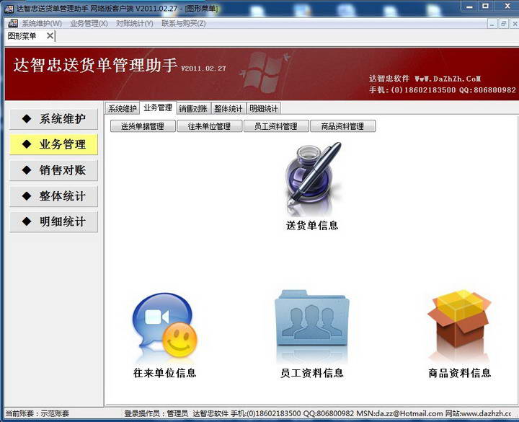Click the 登录操作员：管理员 status entry

coord(156,413)
